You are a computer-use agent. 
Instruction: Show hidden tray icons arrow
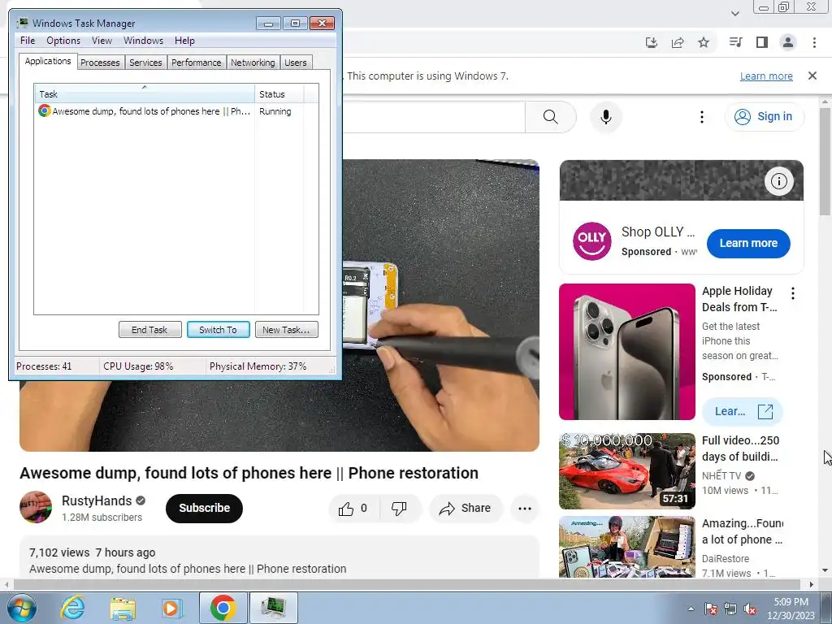(691, 609)
